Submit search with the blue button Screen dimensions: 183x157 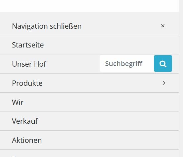[163, 64]
